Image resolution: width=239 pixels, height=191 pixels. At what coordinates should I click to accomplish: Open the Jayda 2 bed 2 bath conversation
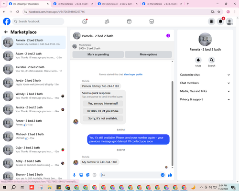tap(33, 83)
